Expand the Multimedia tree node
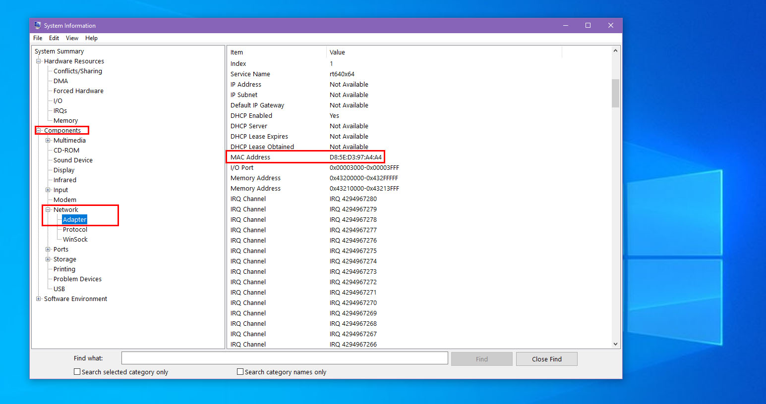 pos(48,141)
